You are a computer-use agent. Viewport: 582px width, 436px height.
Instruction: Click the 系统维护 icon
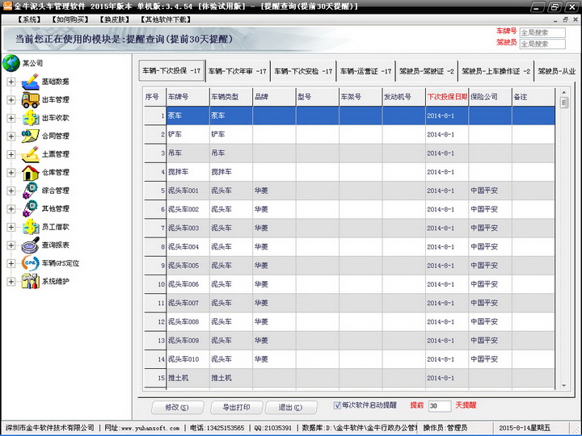click(x=31, y=282)
